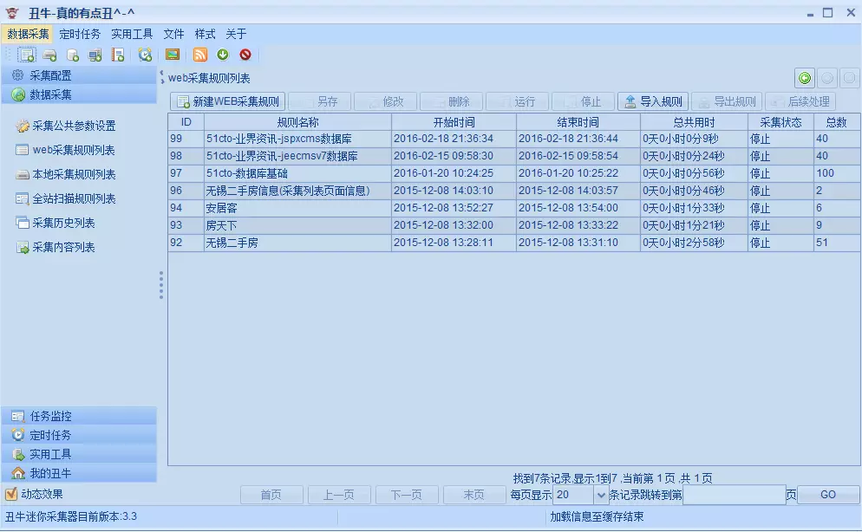Select the 安居客 rule row
Screen dimensions: 862x532
[x=514, y=208]
